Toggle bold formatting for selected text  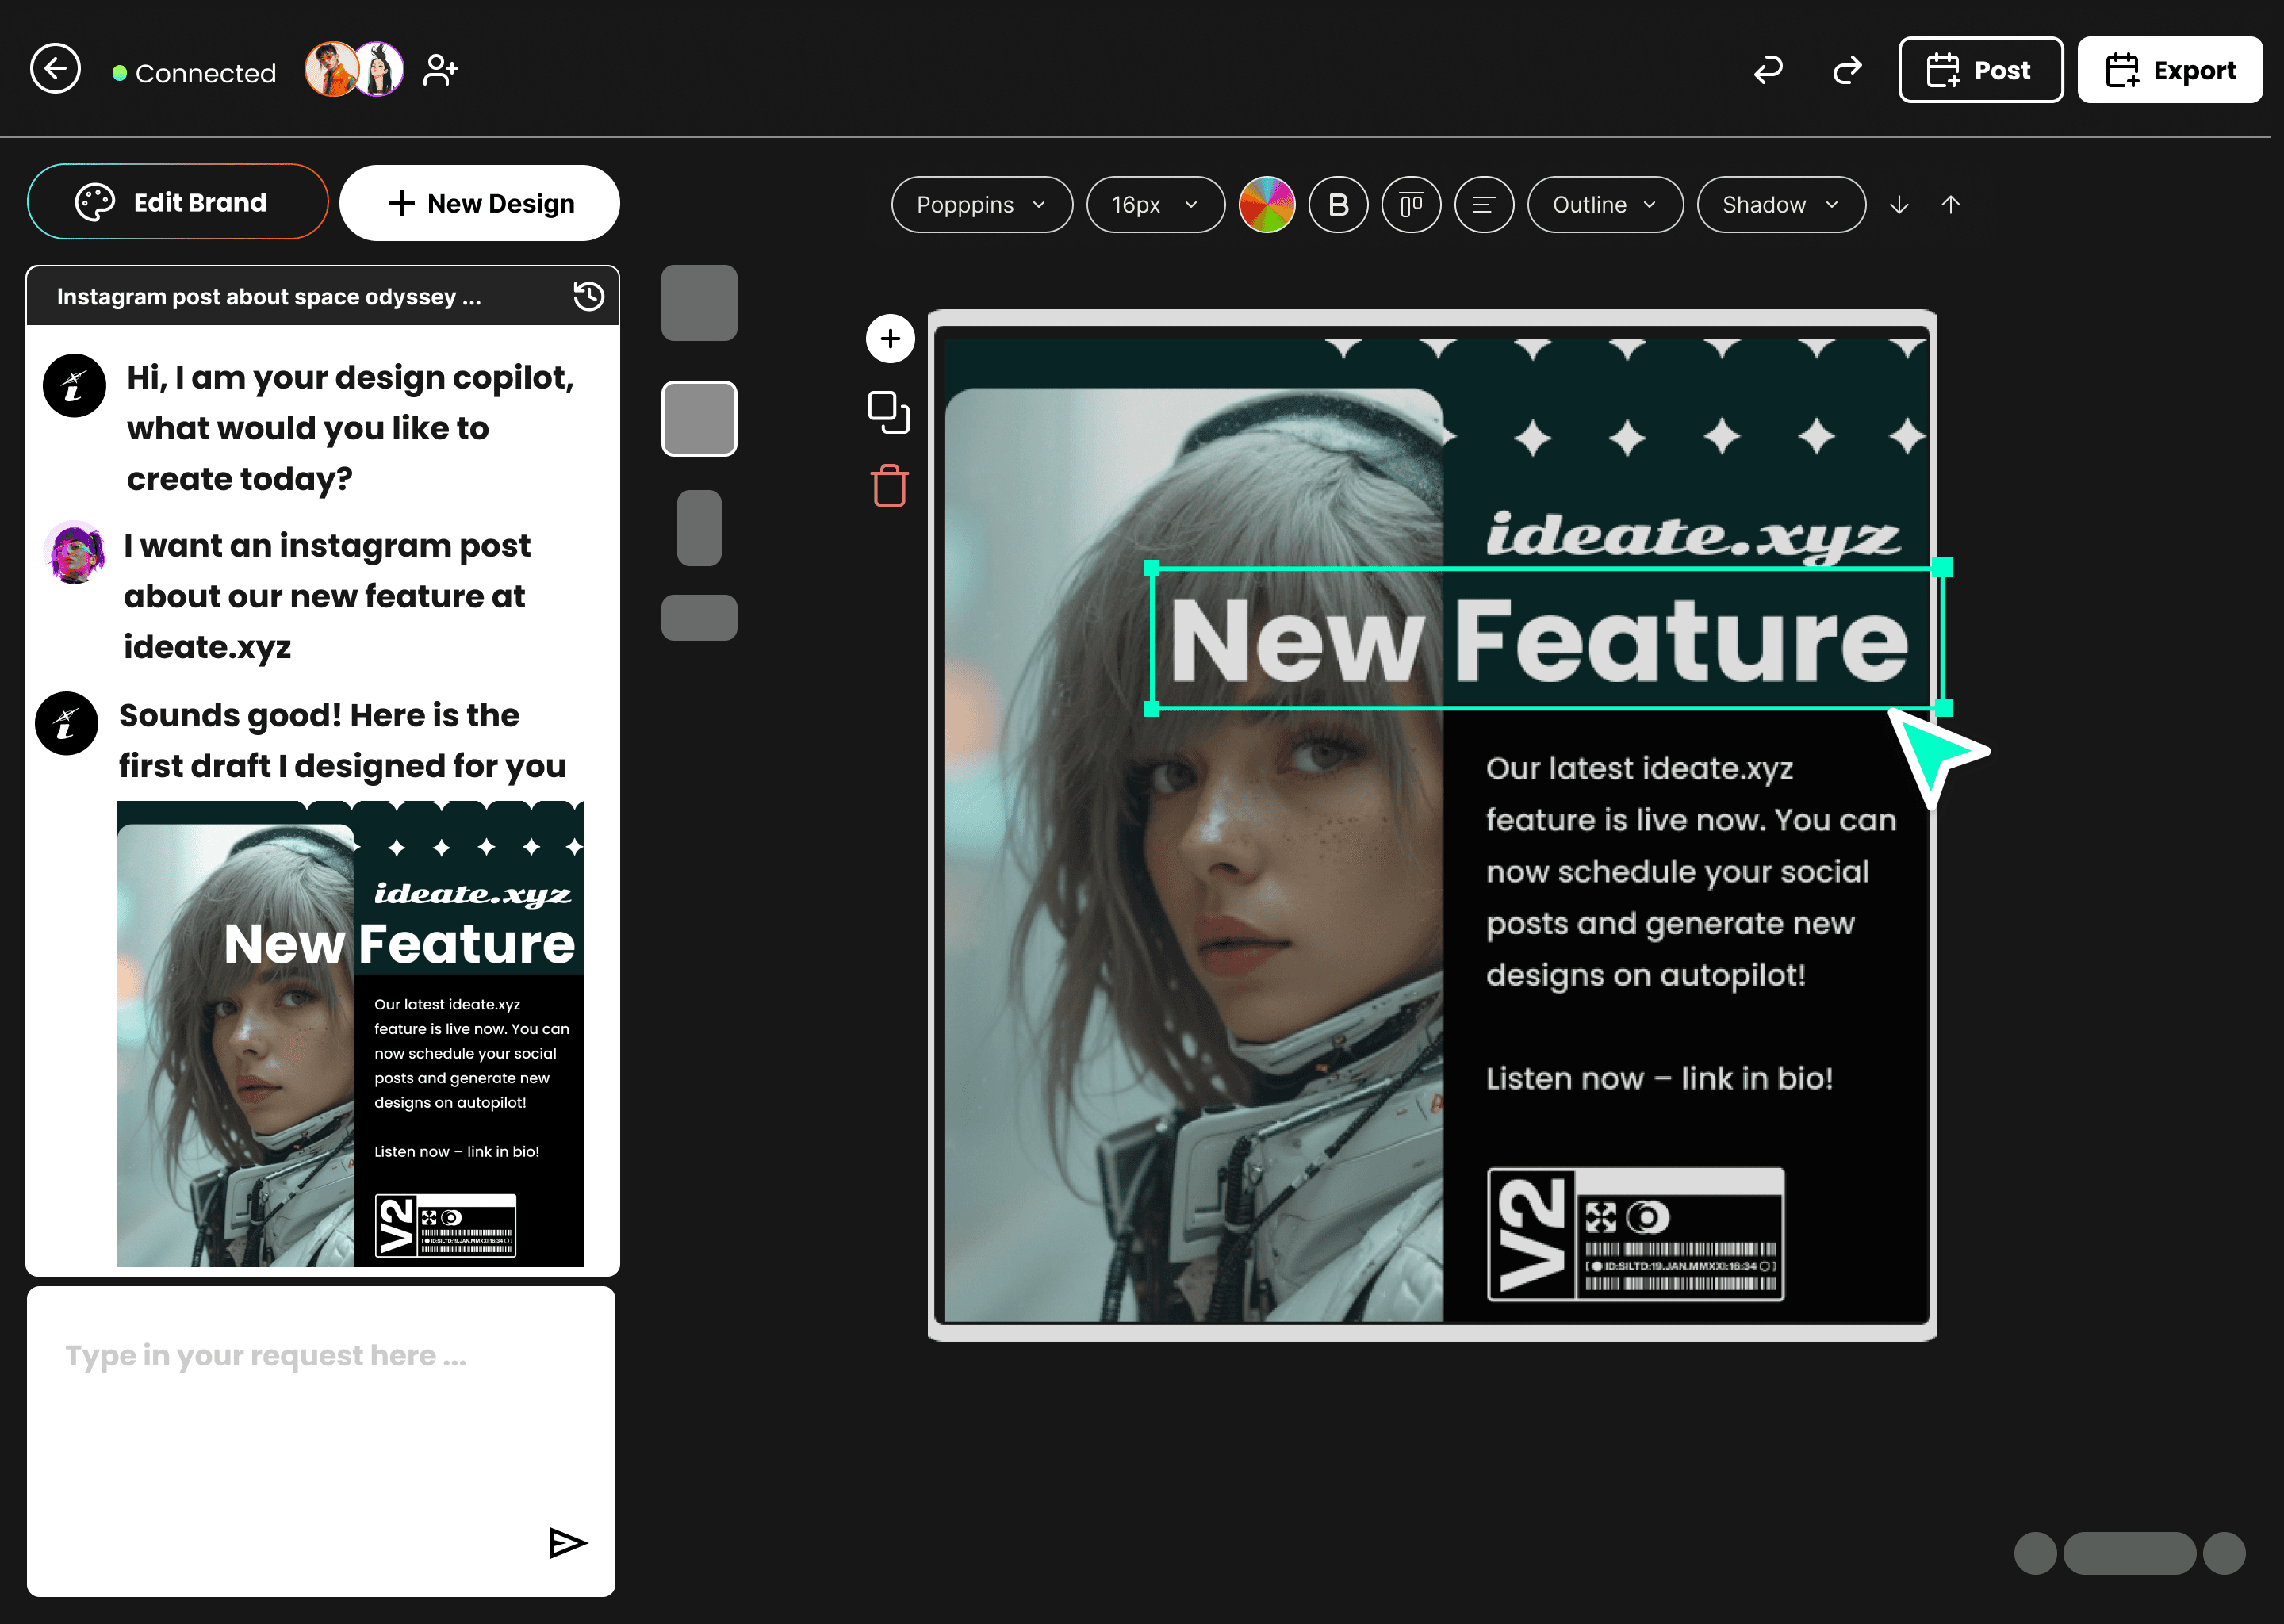(x=1338, y=204)
